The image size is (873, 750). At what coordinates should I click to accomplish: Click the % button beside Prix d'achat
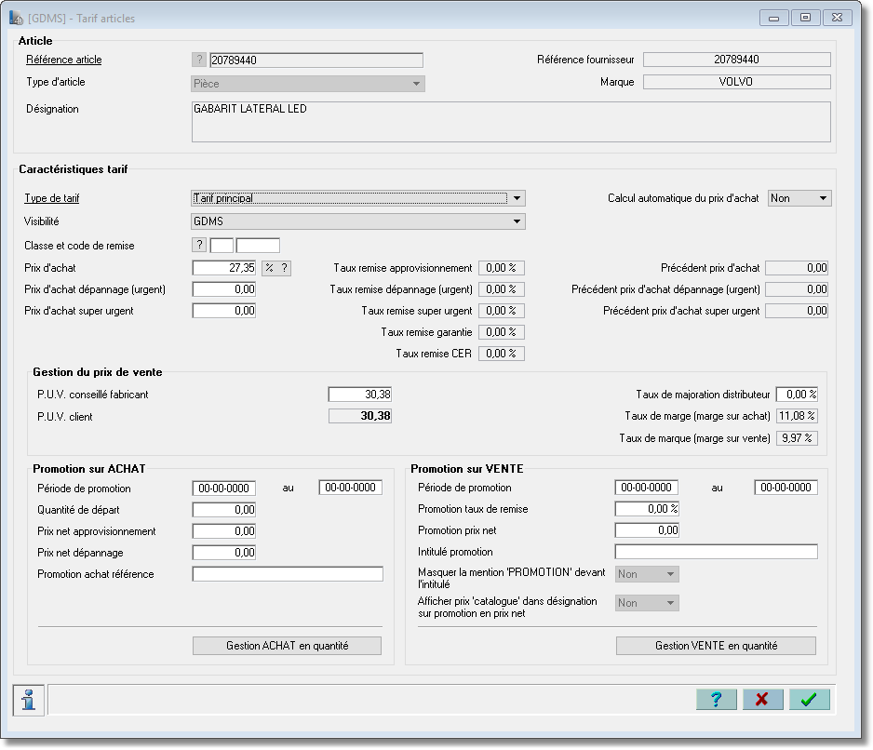click(270, 268)
